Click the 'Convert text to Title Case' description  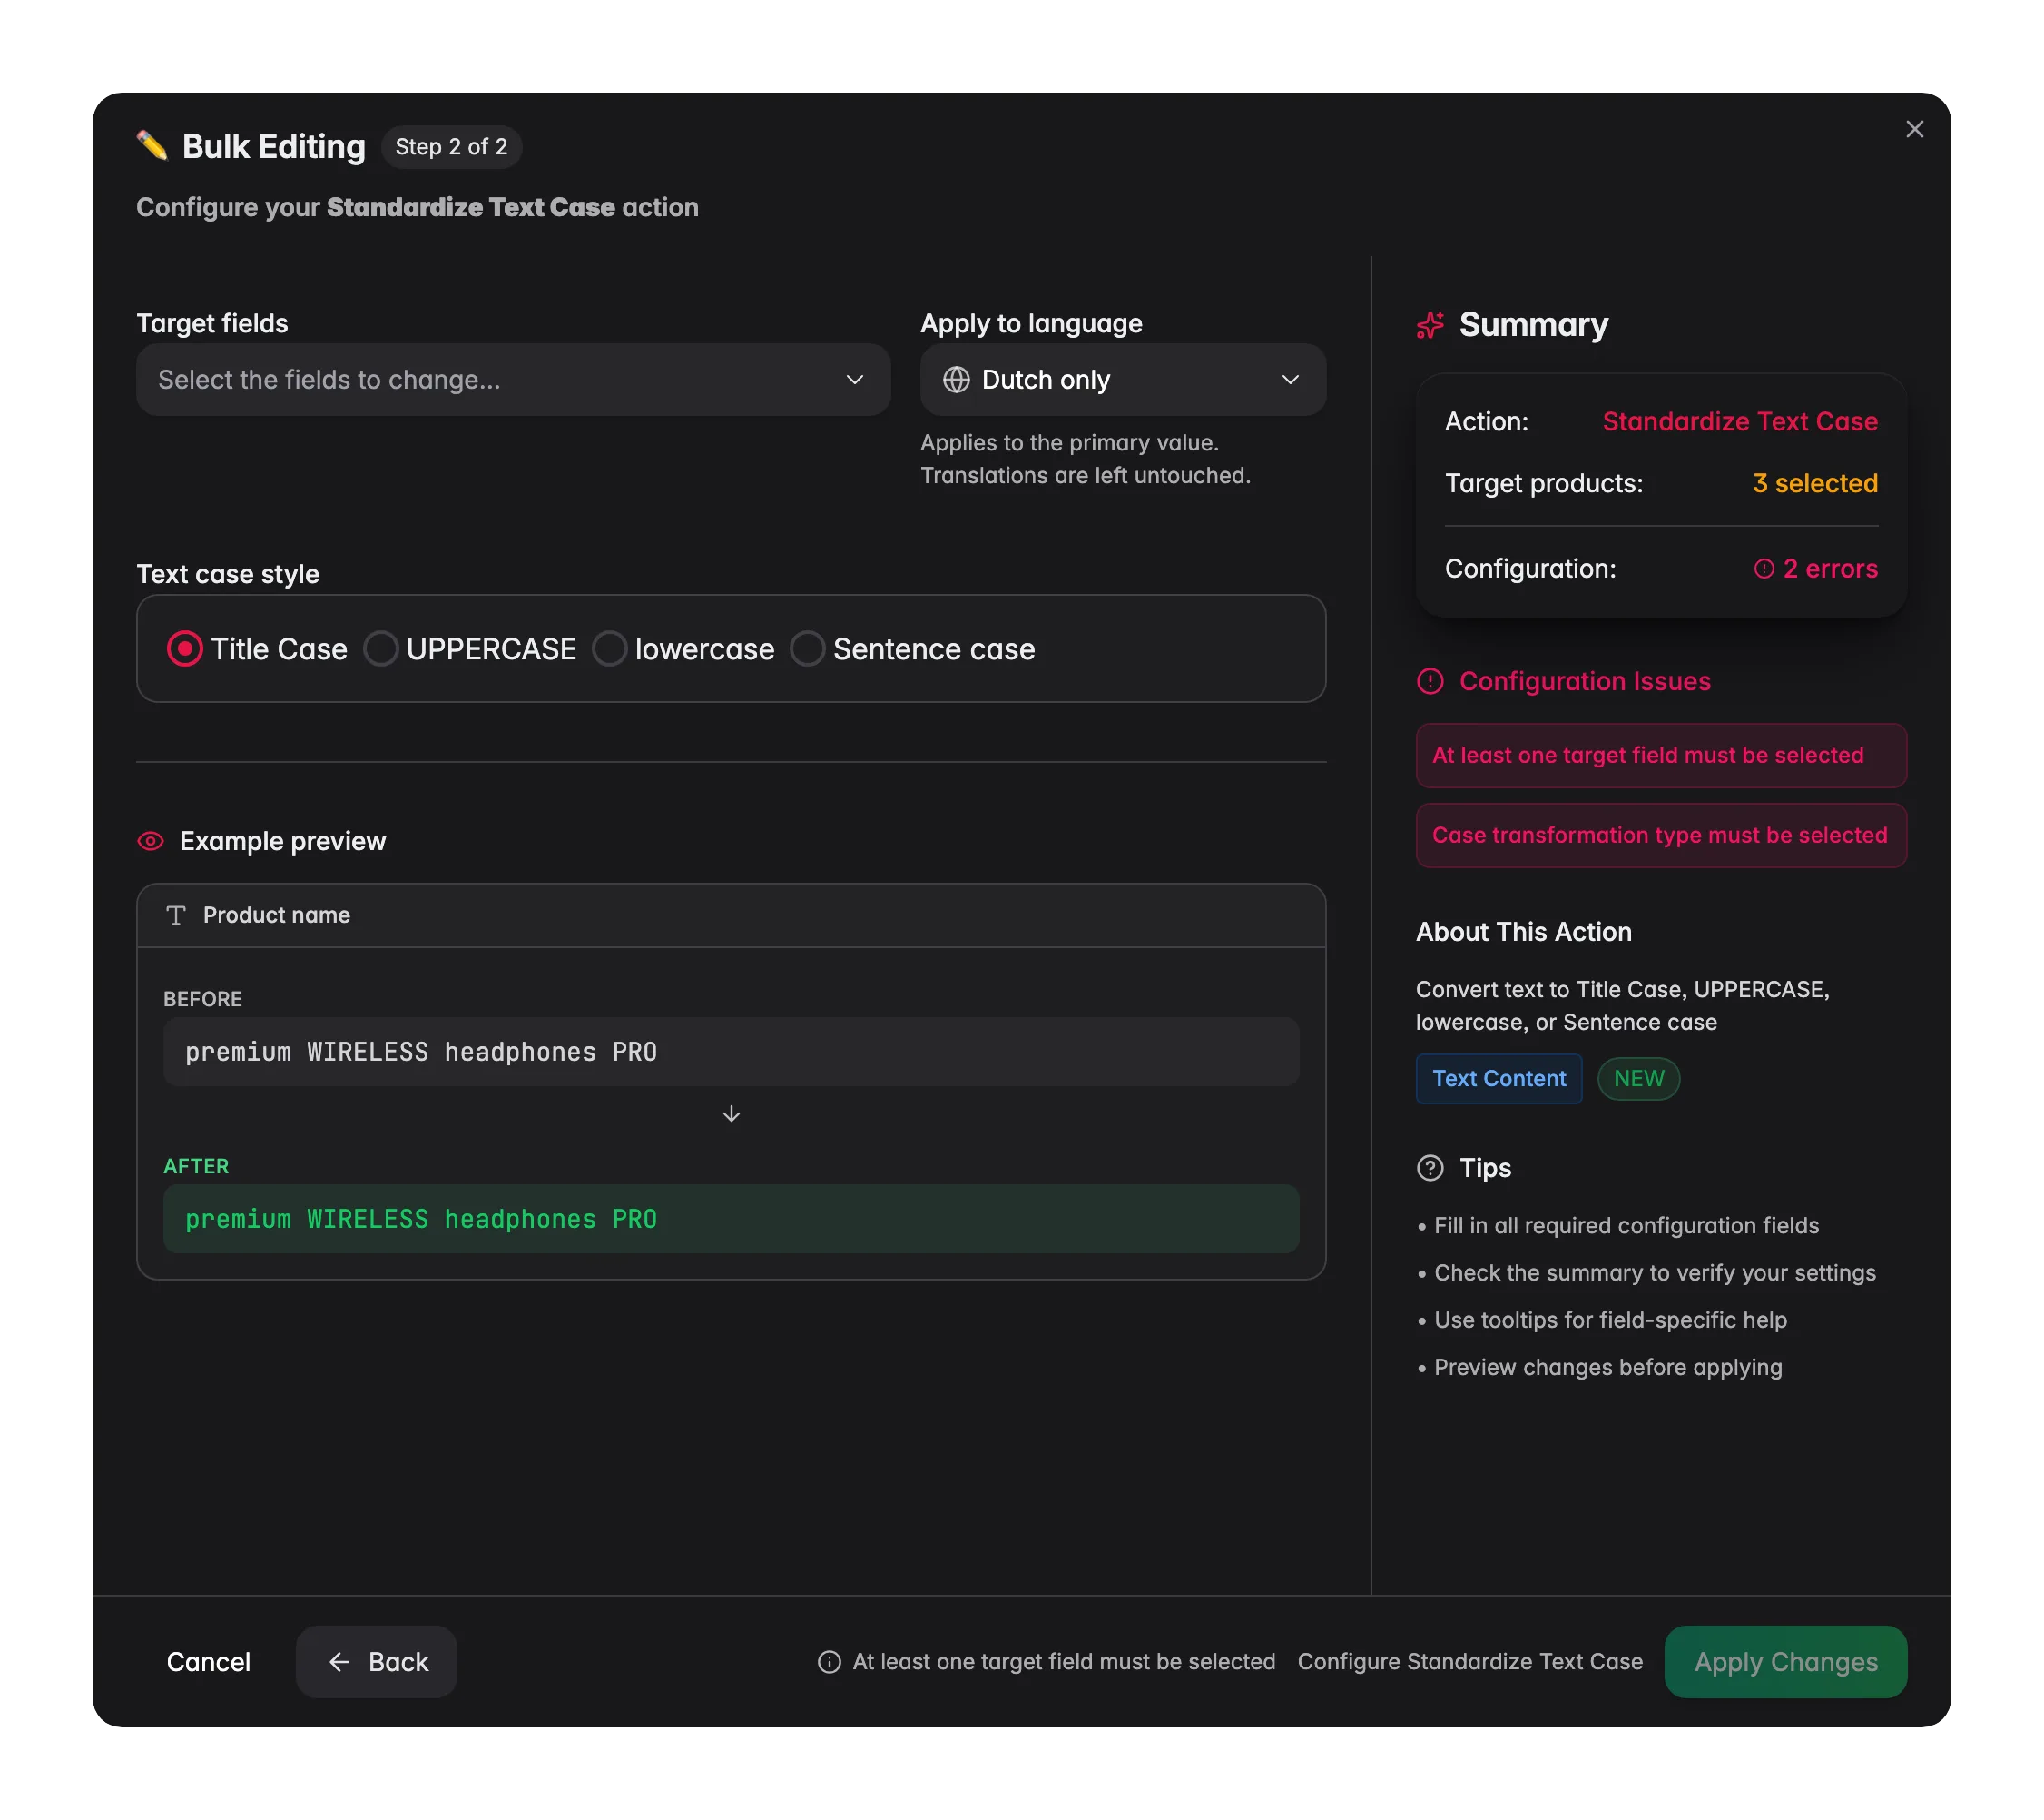[1622, 1005]
